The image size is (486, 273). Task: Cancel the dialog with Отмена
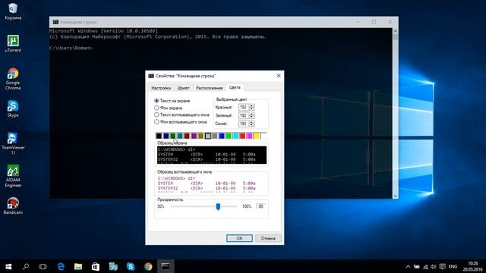coord(268,238)
